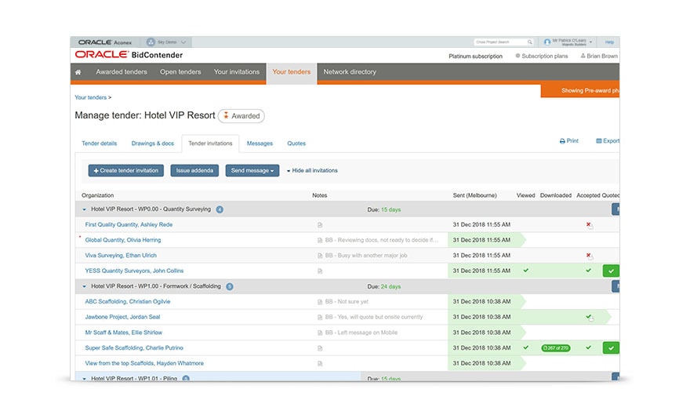Open Viva Surveying, Ethan Ulrich
Screen dimensions: 690x418
coord(121,256)
